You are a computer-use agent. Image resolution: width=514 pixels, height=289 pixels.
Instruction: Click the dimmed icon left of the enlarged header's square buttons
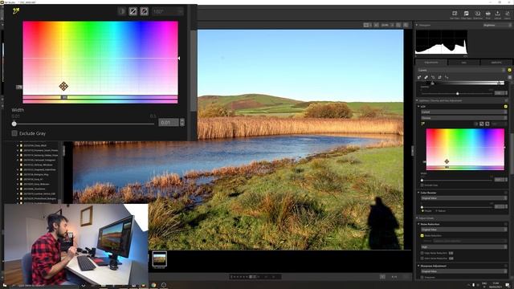(122, 11)
